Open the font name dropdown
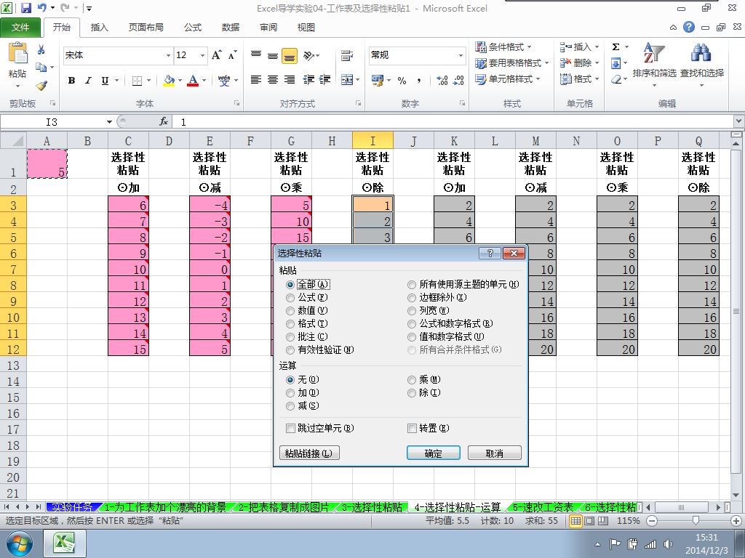Image resolution: width=745 pixels, height=558 pixels. pos(168,55)
